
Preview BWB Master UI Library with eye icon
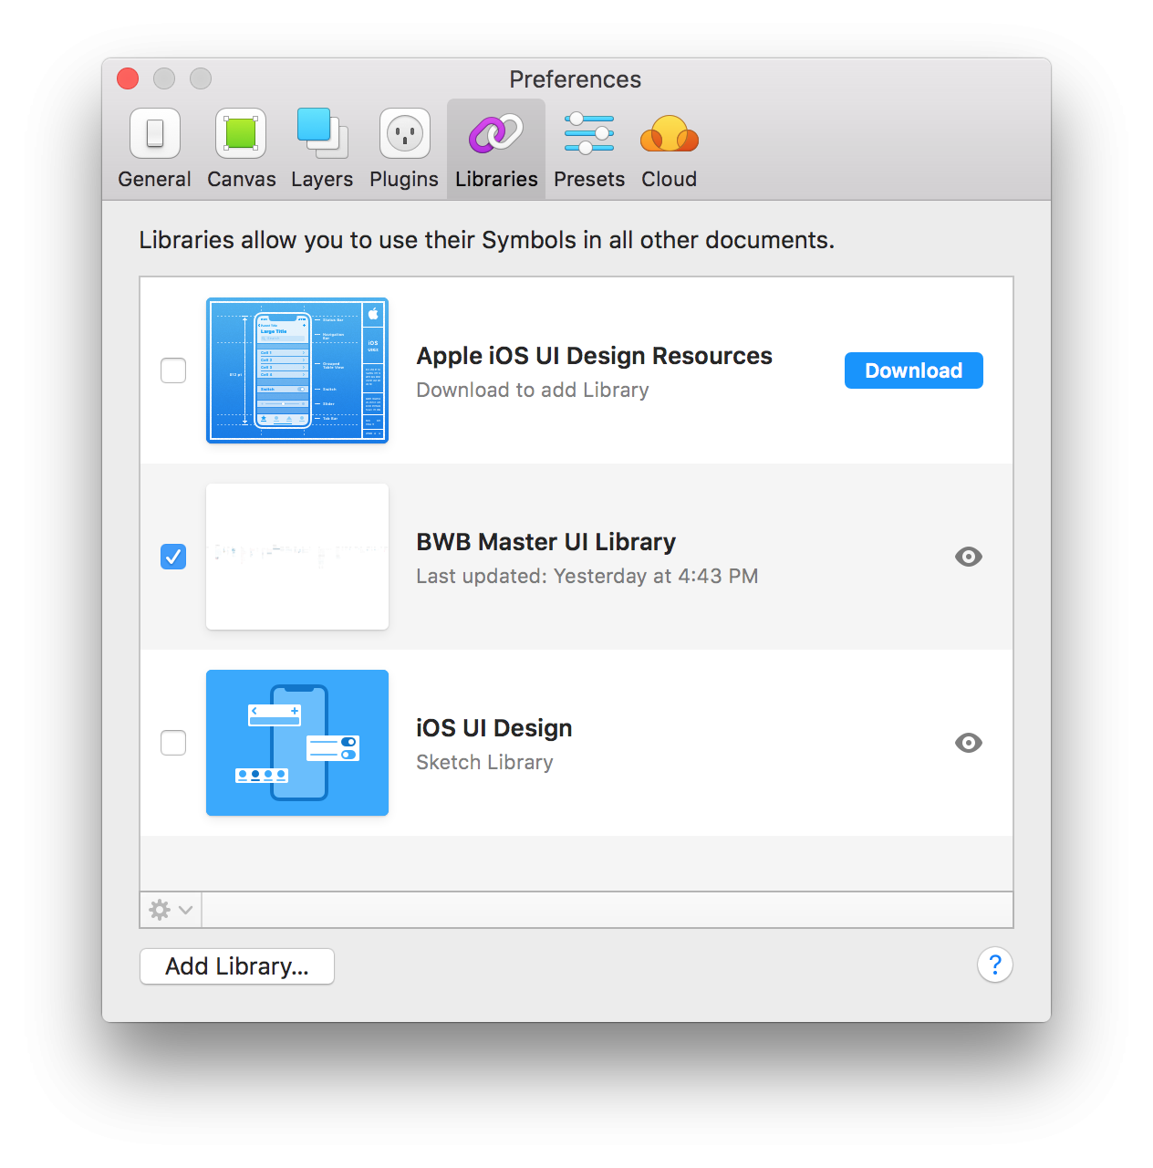(x=968, y=557)
